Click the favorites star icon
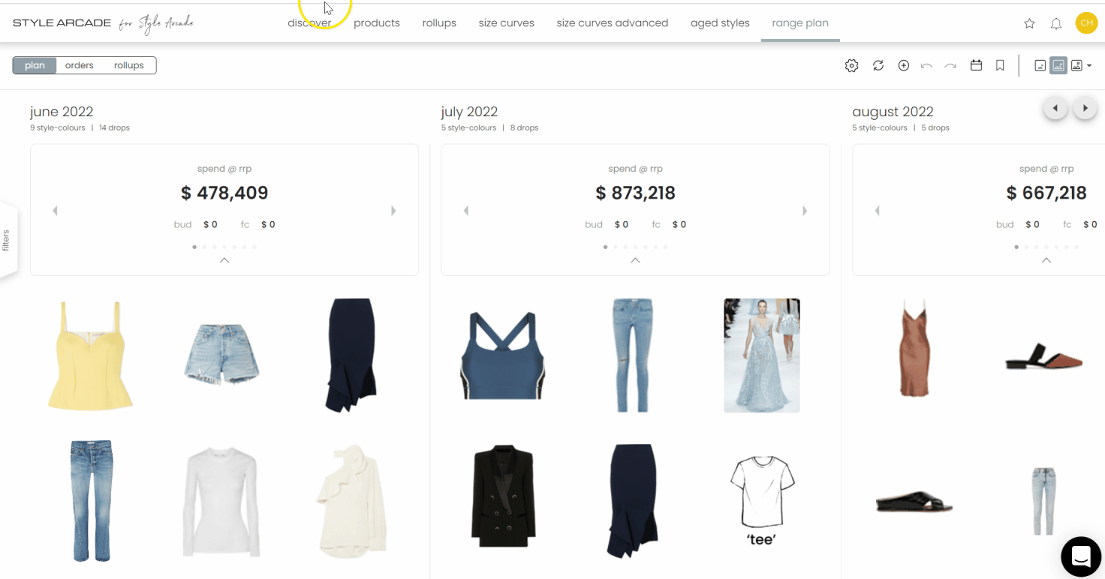This screenshot has height=579, width=1105. (1029, 23)
